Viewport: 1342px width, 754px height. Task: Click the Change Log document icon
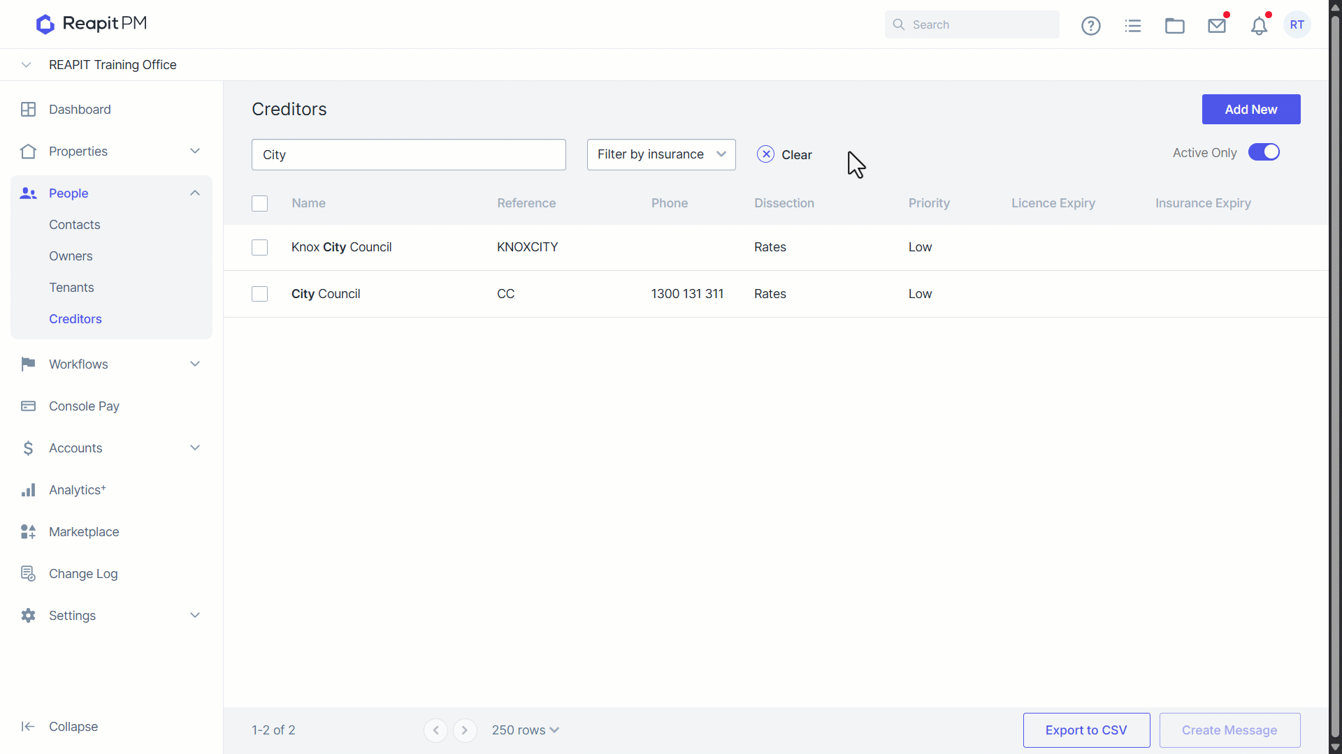point(28,574)
